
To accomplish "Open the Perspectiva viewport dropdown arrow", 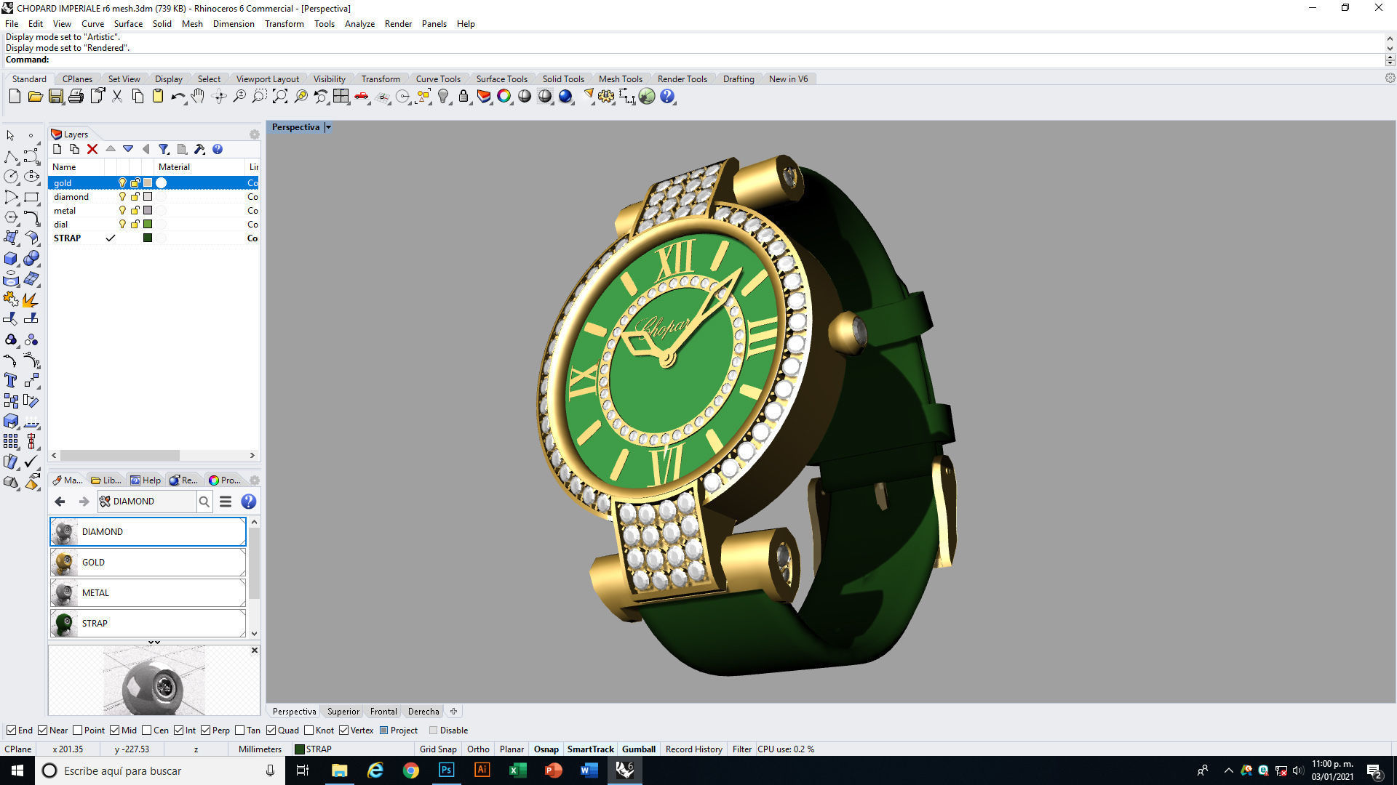I will click(x=328, y=127).
